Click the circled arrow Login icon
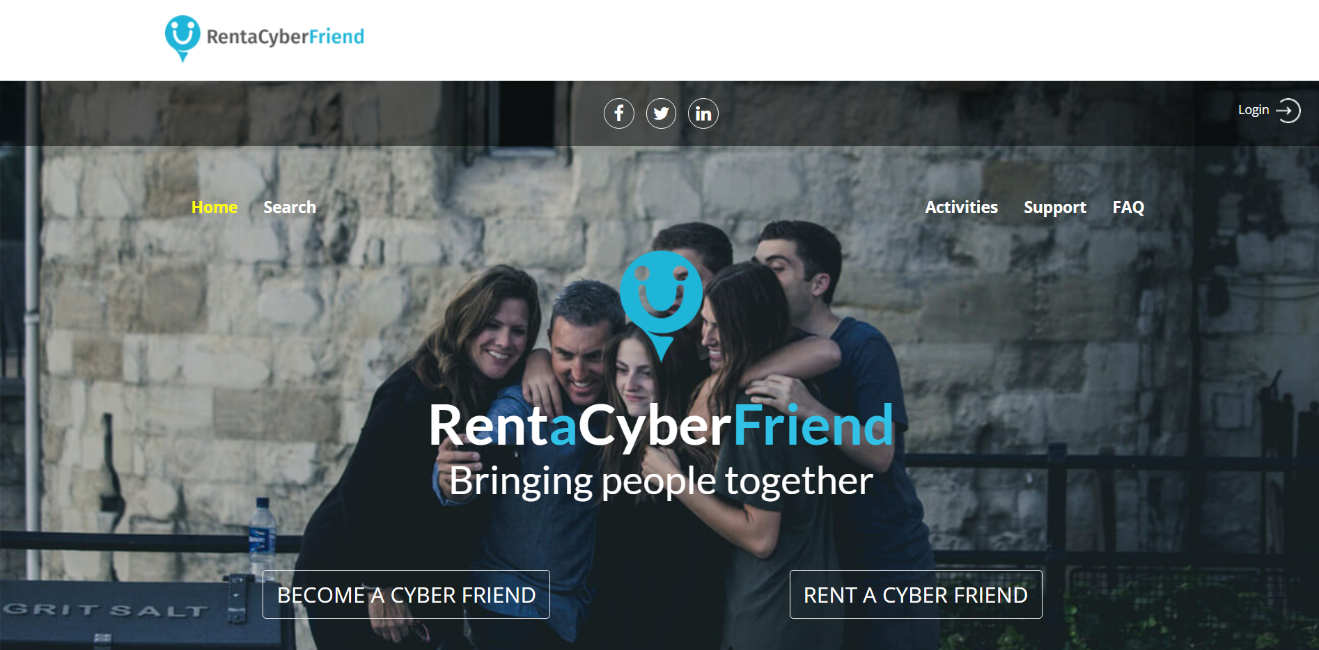The image size is (1319, 650). click(x=1288, y=111)
